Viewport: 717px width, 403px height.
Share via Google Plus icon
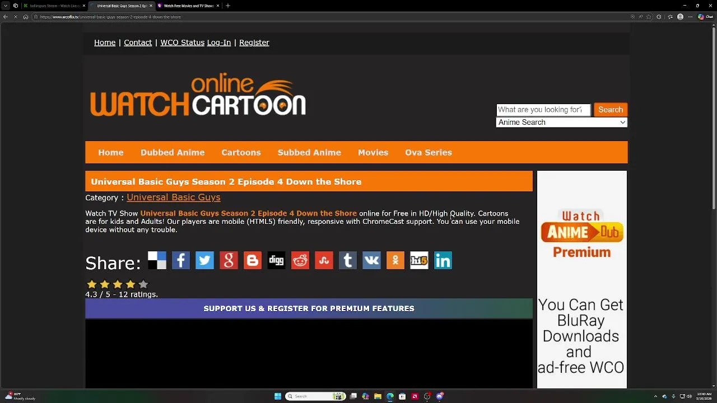tap(229, 260)
